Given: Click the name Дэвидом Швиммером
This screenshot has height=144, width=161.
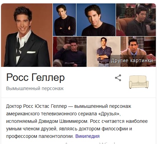Looking at the screenshot, I should pos(63,121).
